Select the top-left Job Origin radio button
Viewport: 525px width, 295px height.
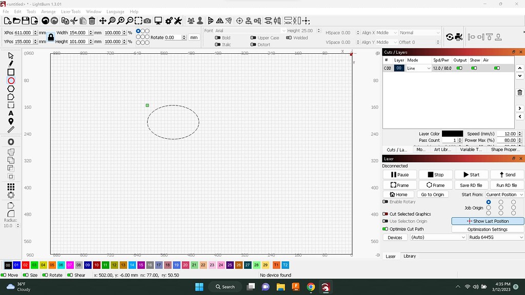point(489,202)
